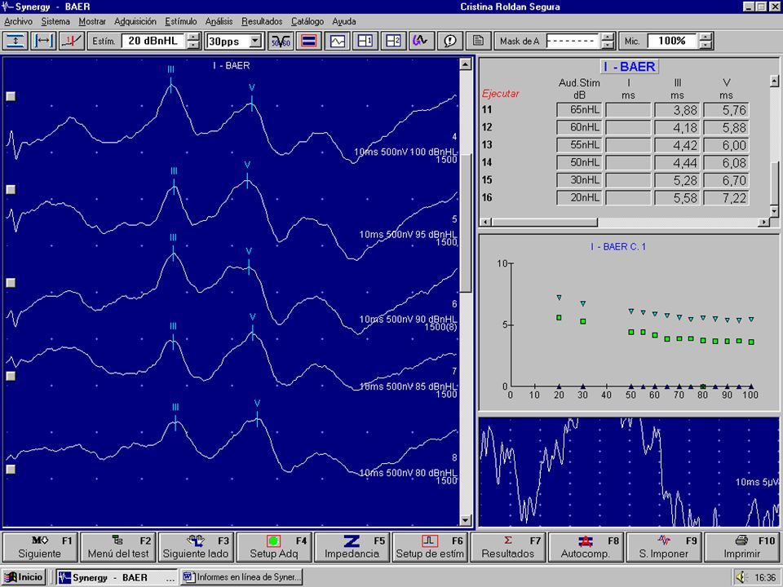Click the results table scroll-down arrow
The height and width of the screenshot is (587, 783).
coord(774,212)
